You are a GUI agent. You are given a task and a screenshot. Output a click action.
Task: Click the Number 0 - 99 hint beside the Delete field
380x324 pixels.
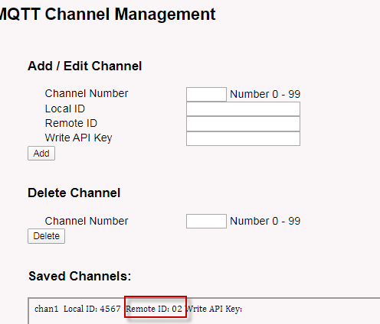click(265, 221)
